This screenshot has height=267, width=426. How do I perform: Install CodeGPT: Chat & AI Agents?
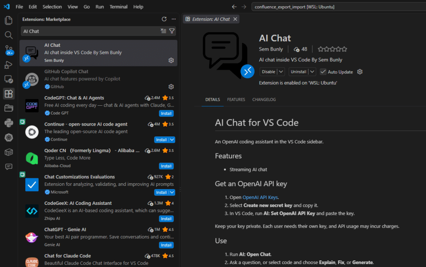[166, 114]
